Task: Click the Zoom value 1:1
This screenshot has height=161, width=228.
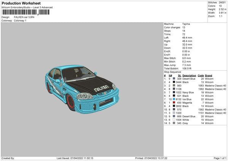Action: click(x=220, y=16)
